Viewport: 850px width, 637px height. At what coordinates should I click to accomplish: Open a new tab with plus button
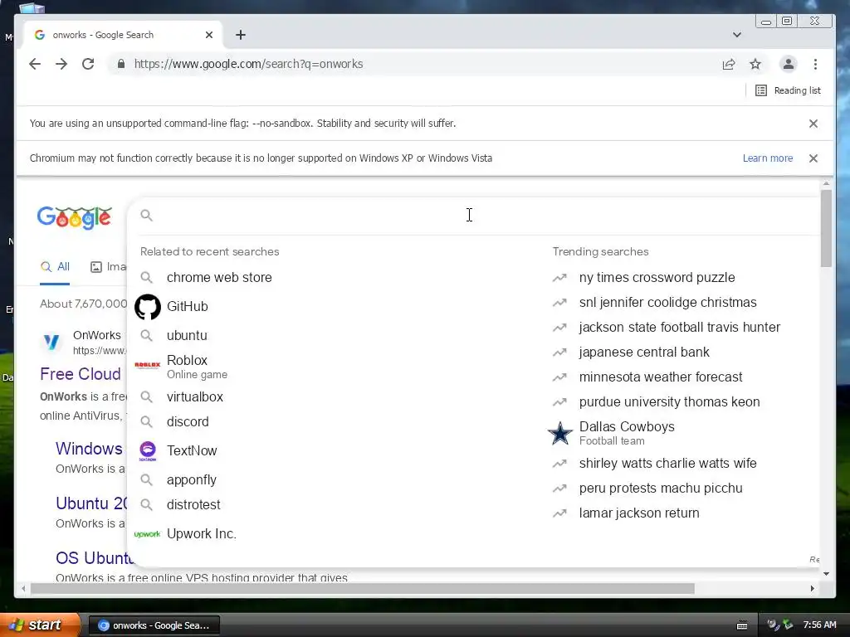(241, 35)
